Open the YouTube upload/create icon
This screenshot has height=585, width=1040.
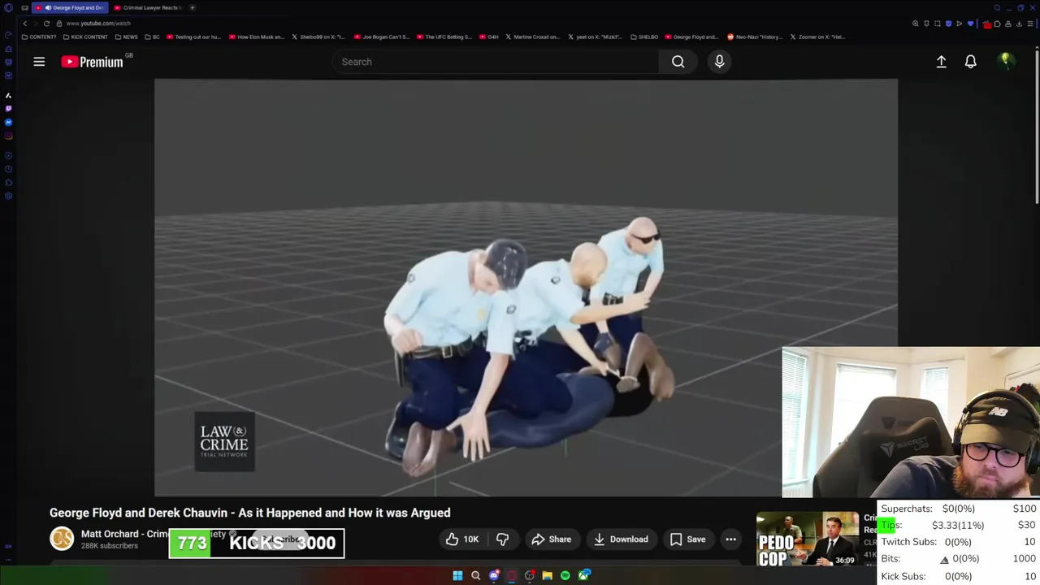click(941, 62)
